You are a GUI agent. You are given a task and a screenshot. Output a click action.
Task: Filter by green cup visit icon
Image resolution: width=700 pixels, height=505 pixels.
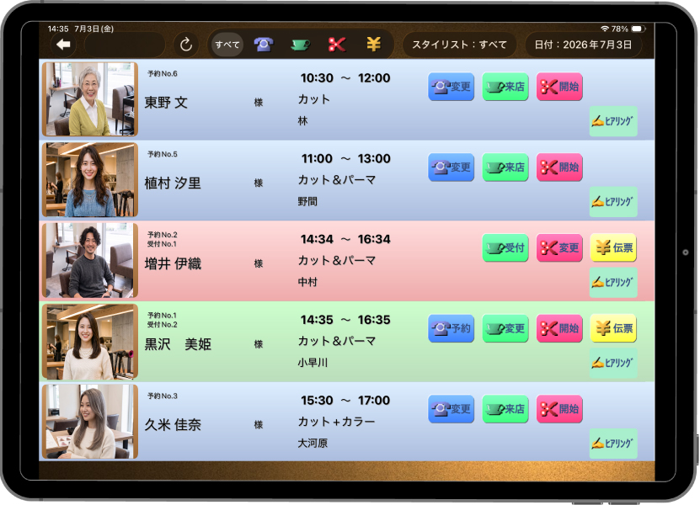point(300,45)
